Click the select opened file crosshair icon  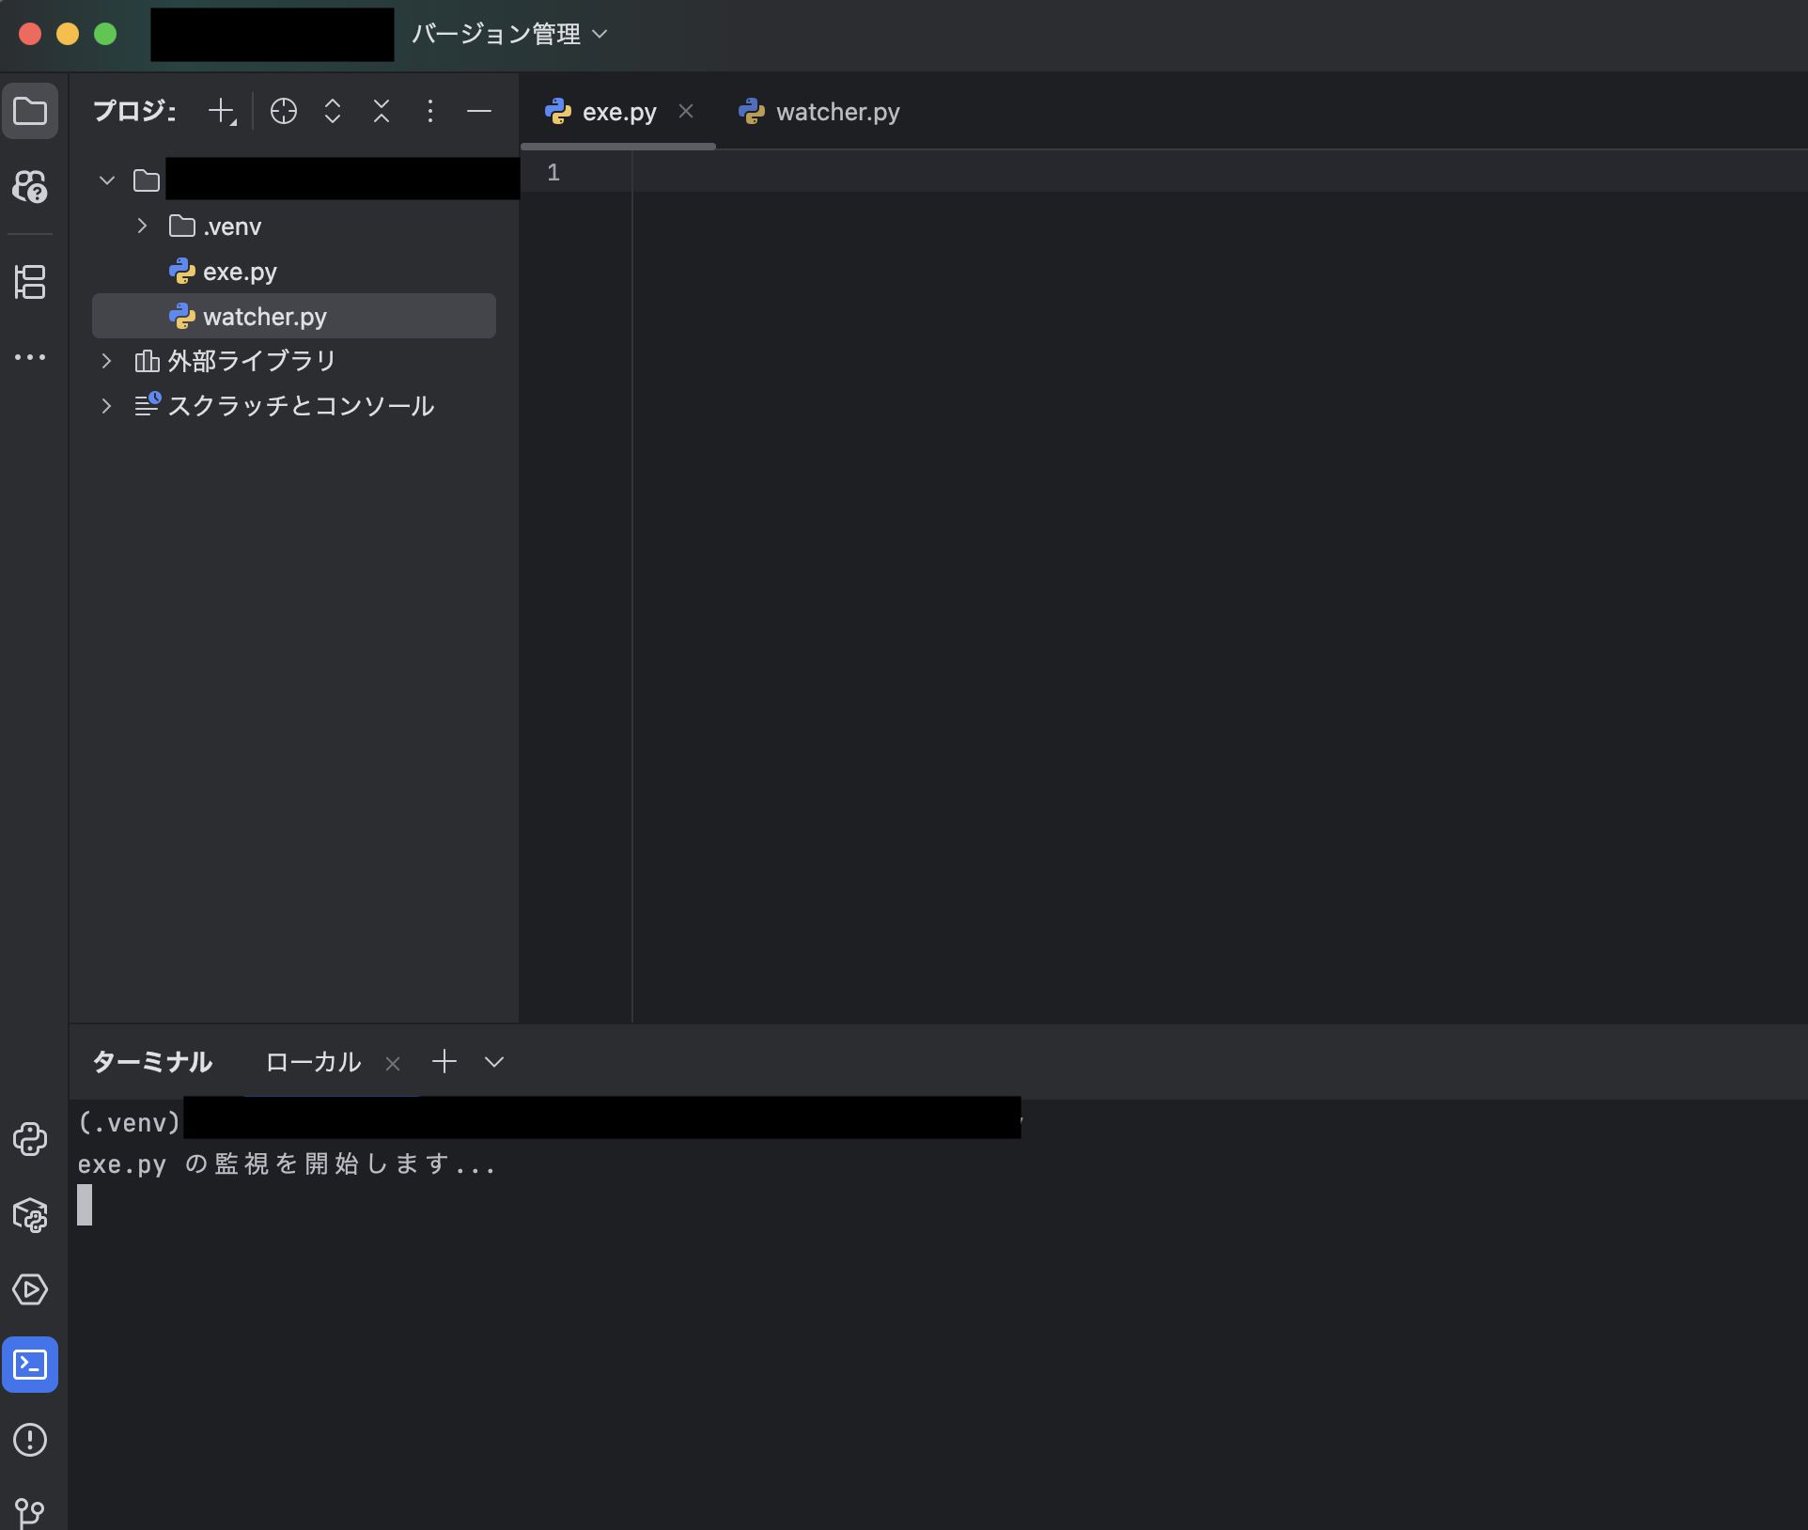(283, 112)
